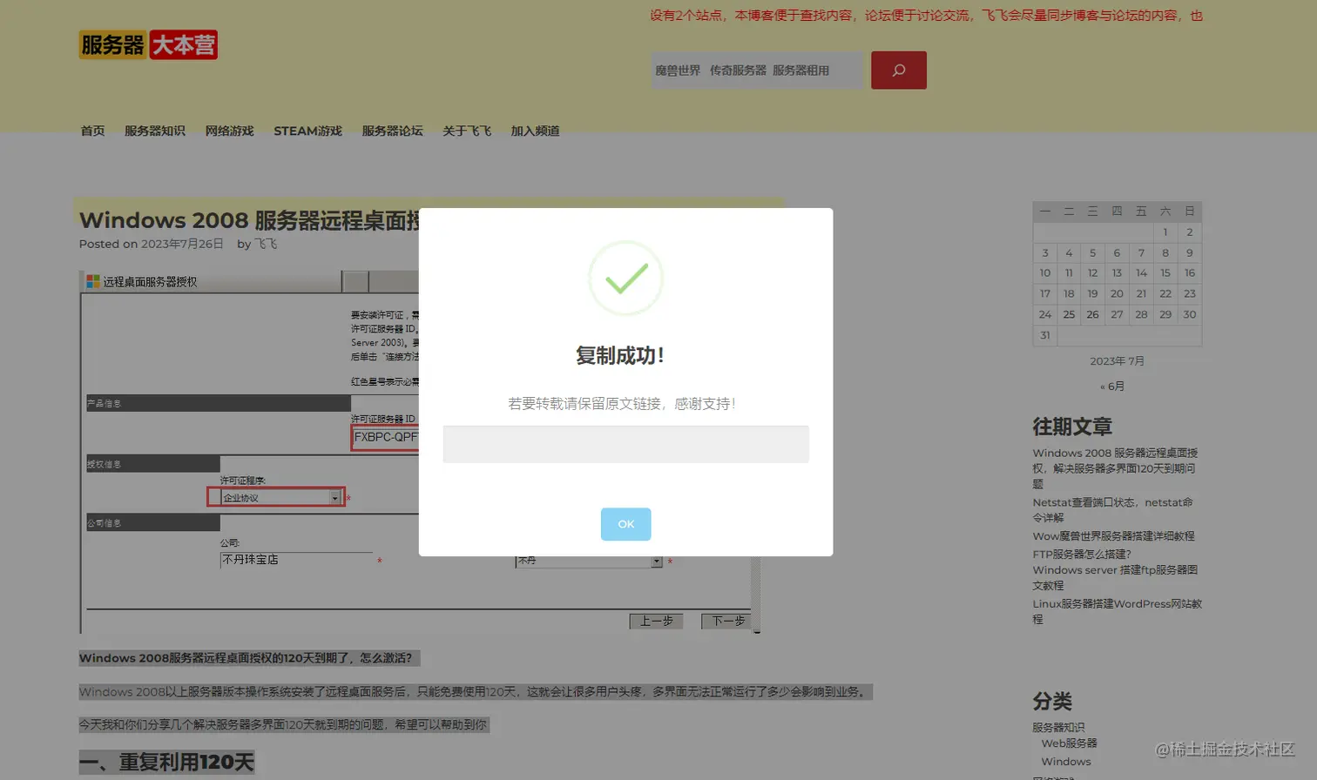Open the STEAM游戏 menu item
Screen dimensions: 1317x780
coord(307,131)
